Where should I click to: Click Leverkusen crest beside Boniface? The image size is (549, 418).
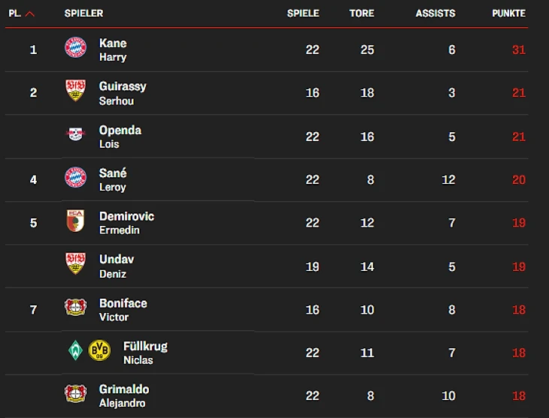(x=76, y=307)
